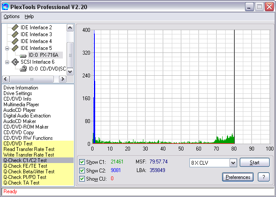Click the IDE Interface 2 chip icon
Screen dimensions: 276x197
point(15,28)
